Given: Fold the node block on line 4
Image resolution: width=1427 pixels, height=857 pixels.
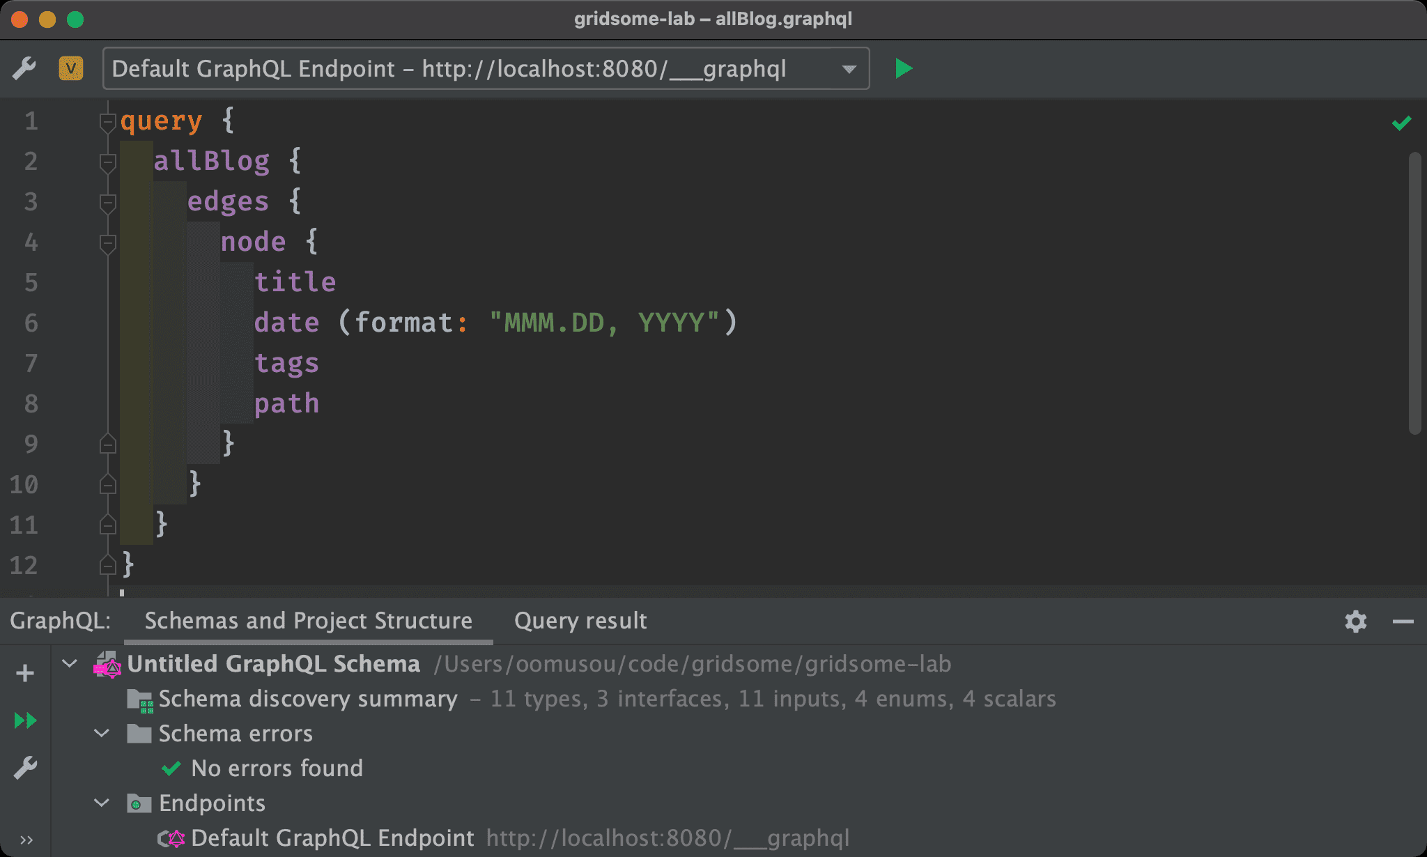Looking at the screenshot, I should 107,244.
